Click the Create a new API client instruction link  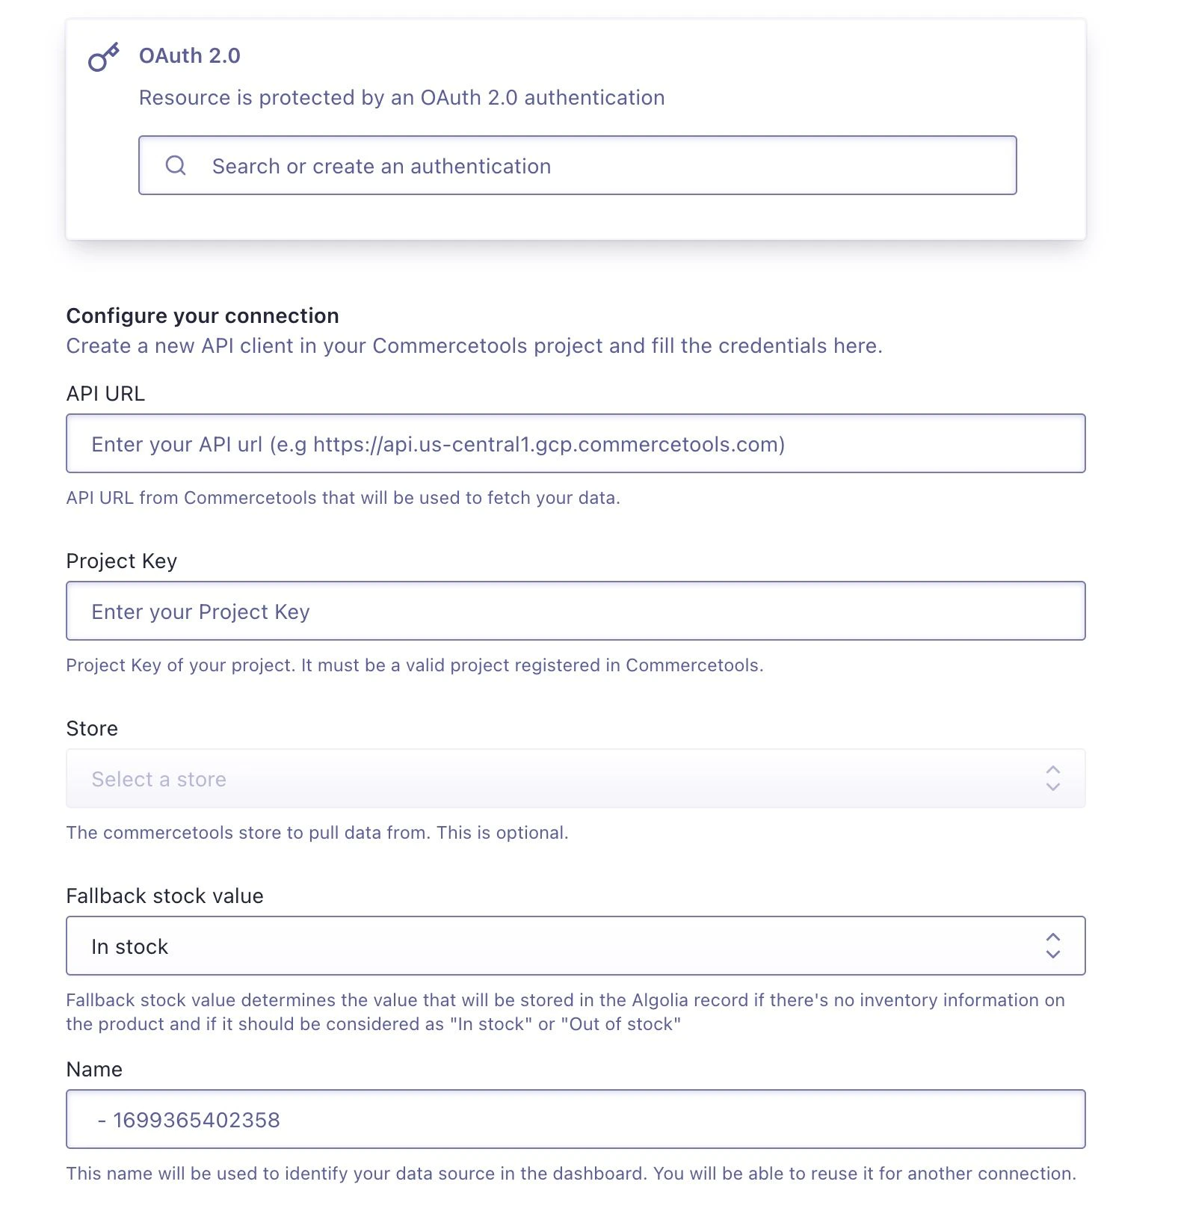[x=474, y=345]
